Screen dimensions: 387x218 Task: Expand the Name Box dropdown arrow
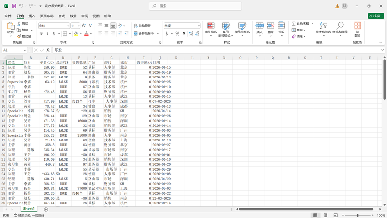[25, 50]
